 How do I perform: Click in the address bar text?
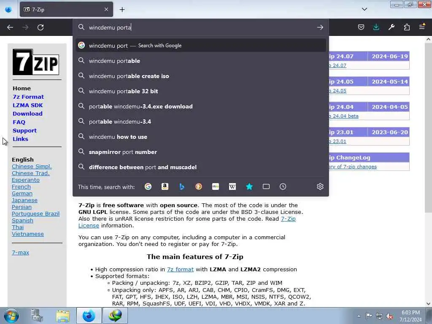(201, 27)
